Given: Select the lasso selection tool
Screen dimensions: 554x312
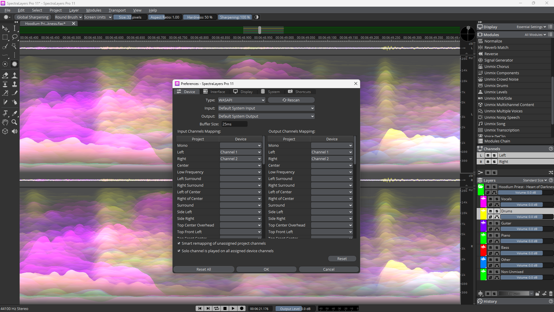Looking at the screenshot, I should [14, 37].
